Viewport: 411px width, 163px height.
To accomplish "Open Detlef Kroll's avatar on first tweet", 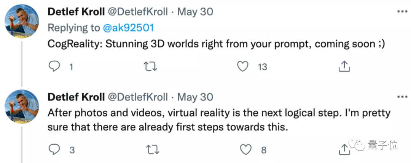I will pyautogui.click(x=22, y=22).
